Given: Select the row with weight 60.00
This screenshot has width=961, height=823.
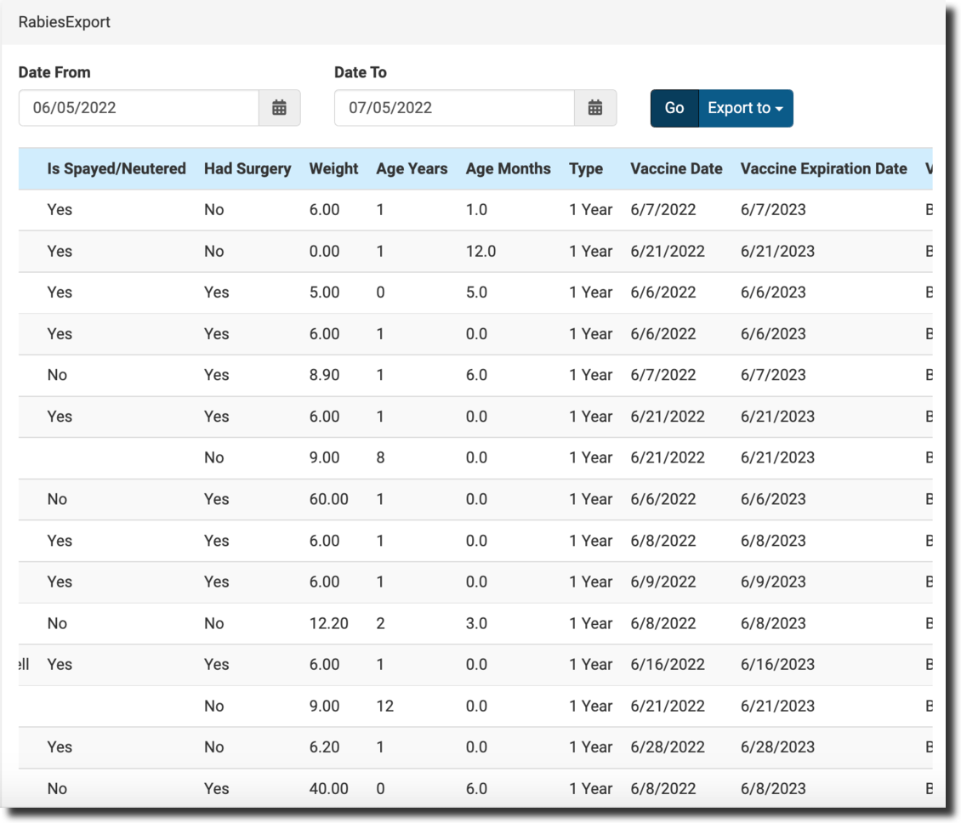Looking at the screenshot, I should pyautogui.click(x=328, y=499).
